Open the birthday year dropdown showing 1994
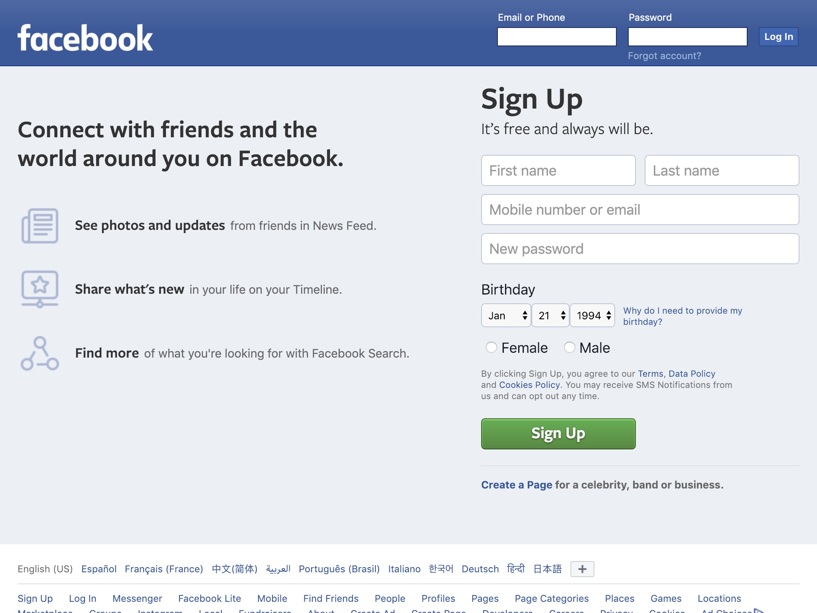This screenshot has width=817, height=613. 592,316
